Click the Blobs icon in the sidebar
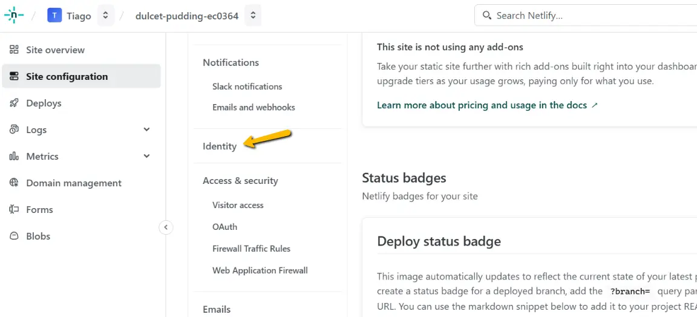Screen dimensions: 697x317 (x=15, y=236)
